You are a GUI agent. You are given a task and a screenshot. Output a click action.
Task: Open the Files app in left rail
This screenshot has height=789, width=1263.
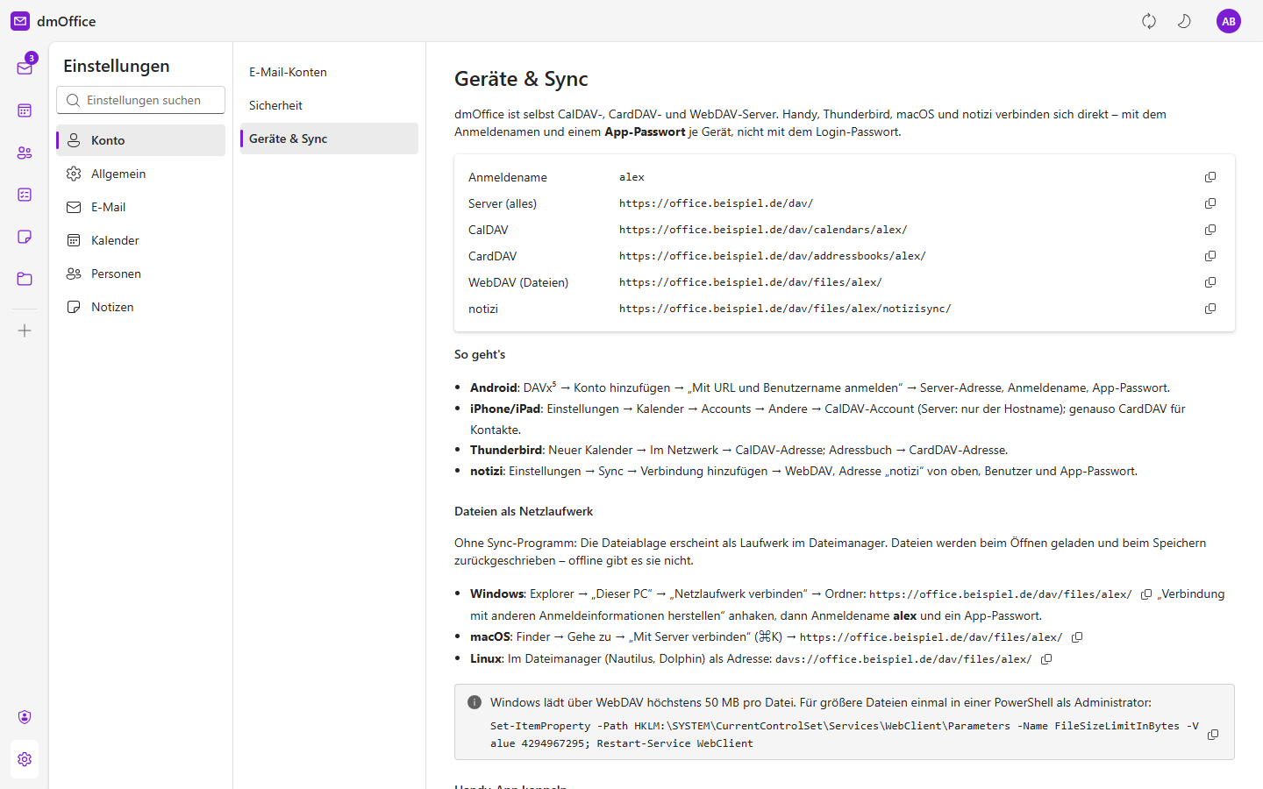point(25,279)
